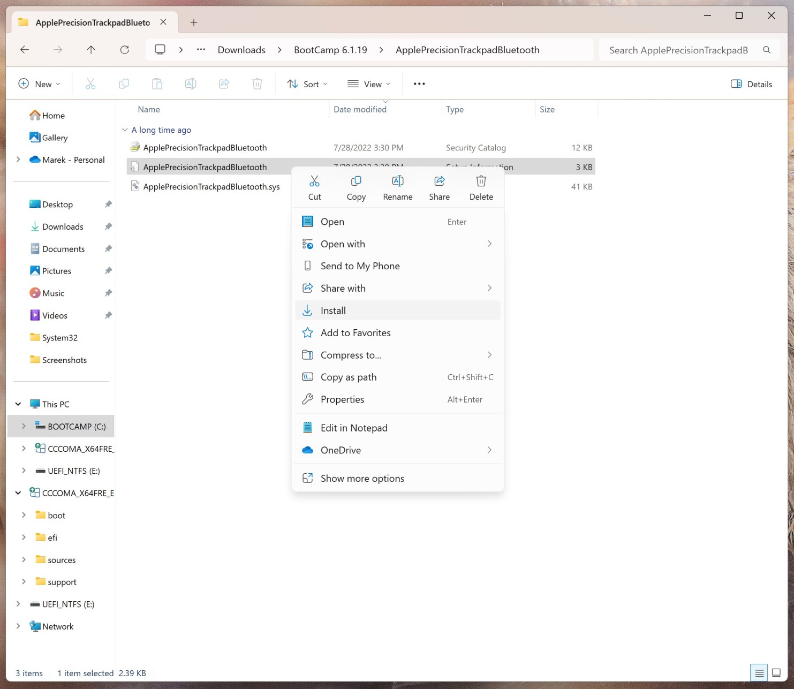
Task: Click the search magnifier icon
Action: pyautogui.click(x=767, y=50)
